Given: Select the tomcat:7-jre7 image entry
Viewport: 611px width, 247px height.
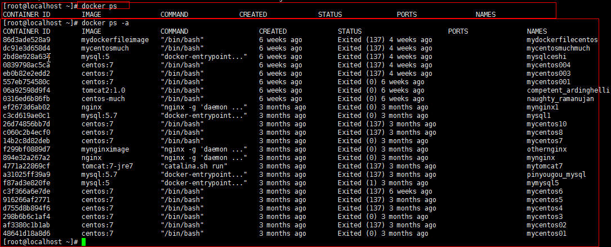Looking at the screenshot, I should point(105,166).
